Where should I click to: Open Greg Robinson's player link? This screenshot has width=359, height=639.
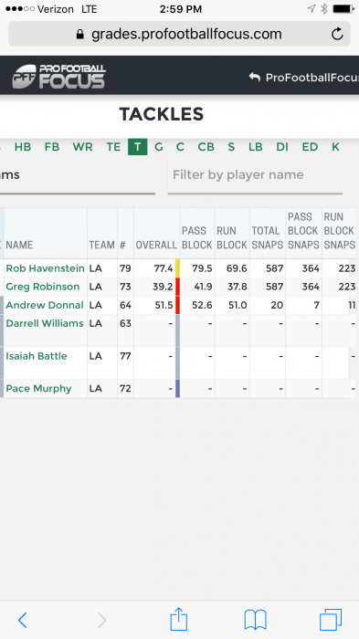(x=43, y=287)
